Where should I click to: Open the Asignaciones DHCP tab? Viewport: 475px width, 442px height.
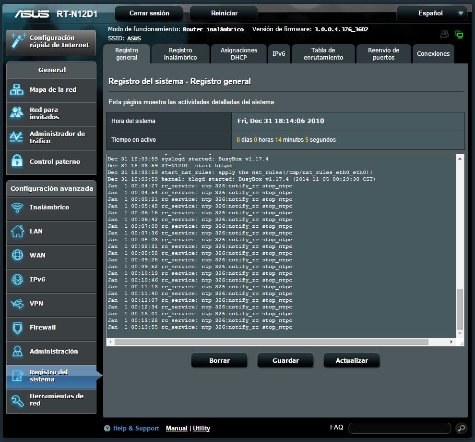click(239, 54)
